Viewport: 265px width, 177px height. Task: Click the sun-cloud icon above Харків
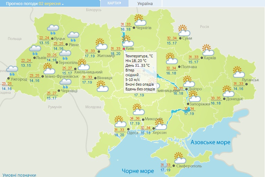click(x=208, y=50)
